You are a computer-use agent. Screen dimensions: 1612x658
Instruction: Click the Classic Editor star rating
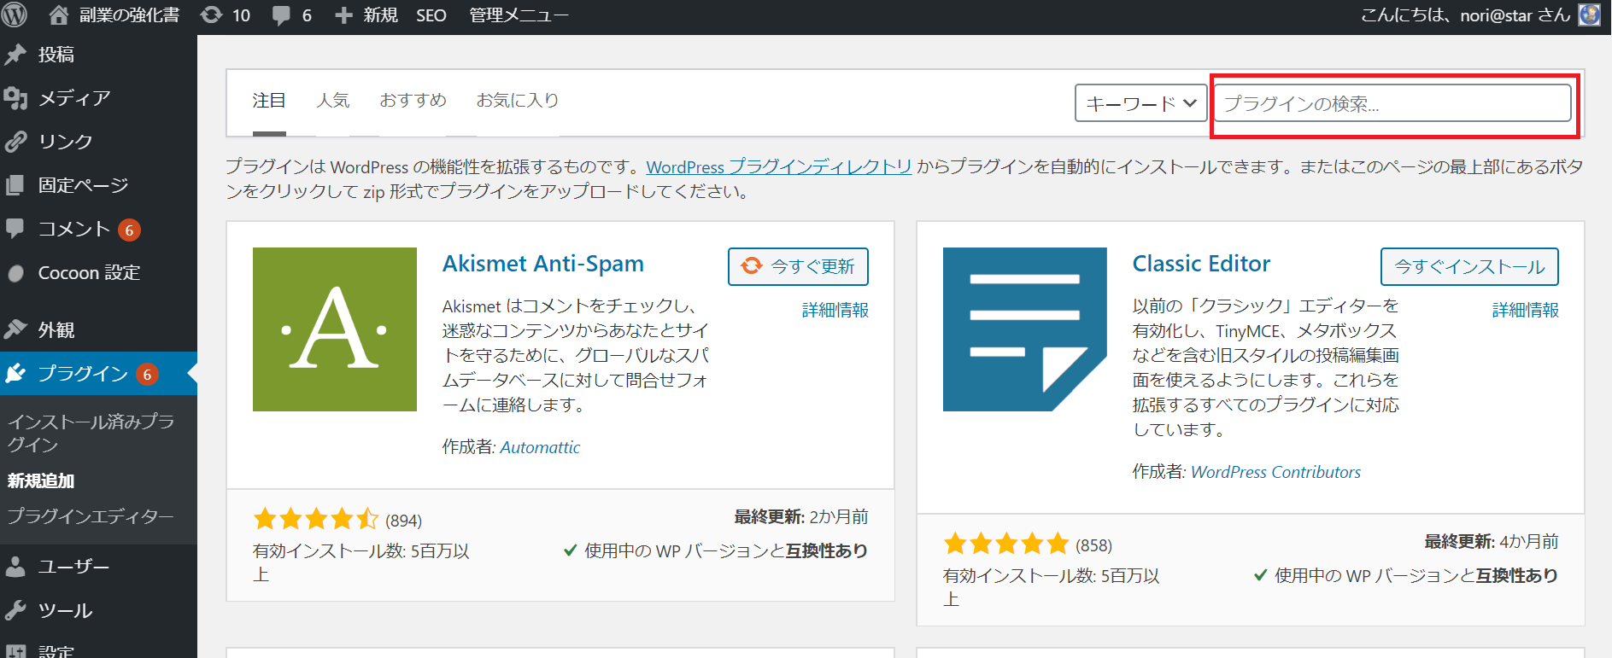coord(1005,544)
